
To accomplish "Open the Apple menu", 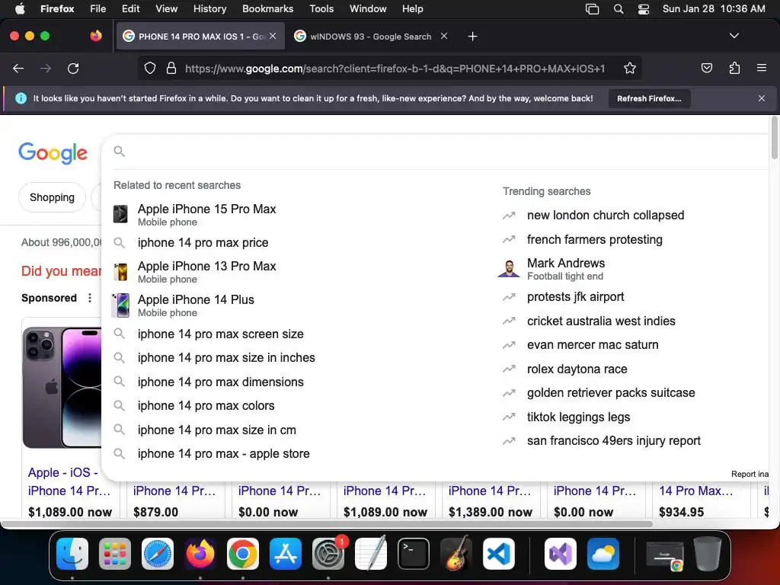I will pyautogui.click(x=20, y=9).
